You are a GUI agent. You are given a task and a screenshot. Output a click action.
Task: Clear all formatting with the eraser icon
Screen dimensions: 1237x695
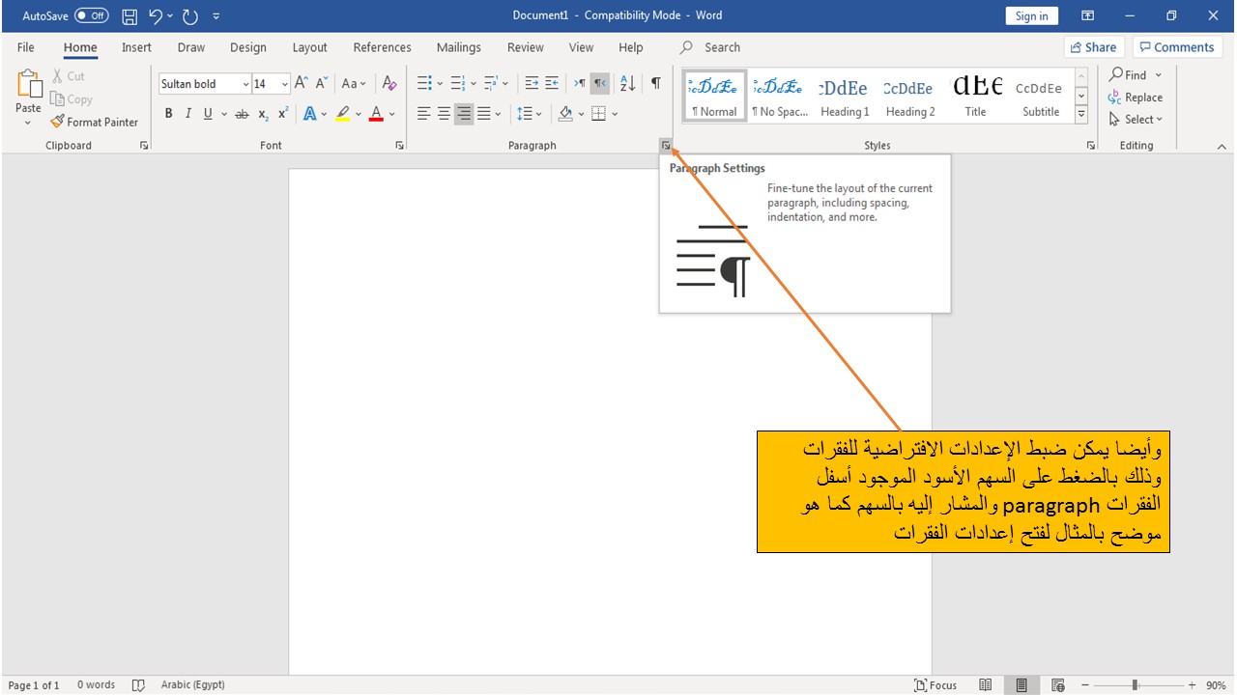click(x=389, y=83)
